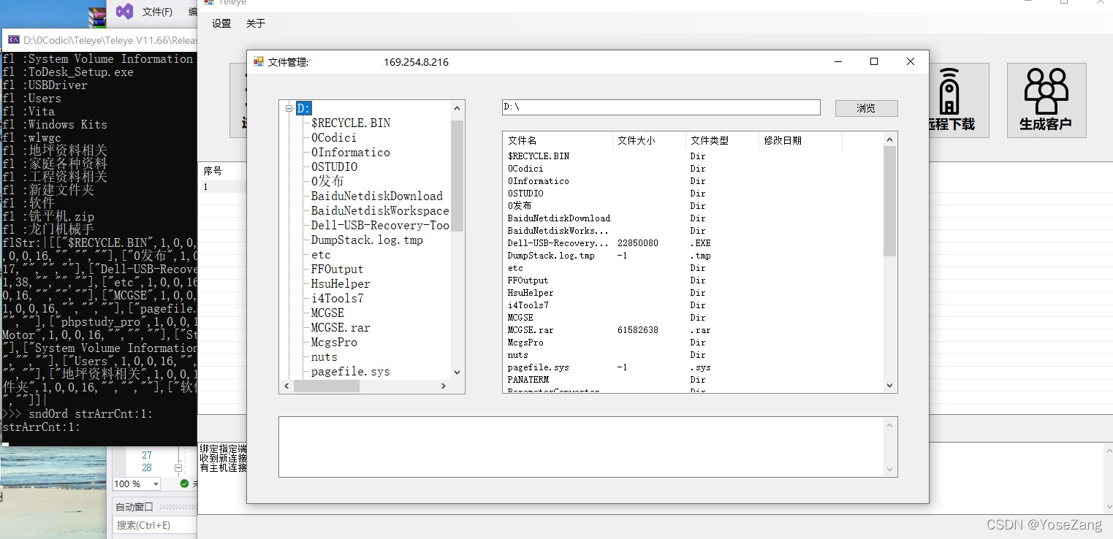Click the .tmp file type cell
Screen dimensions: 1113x539
701,256
